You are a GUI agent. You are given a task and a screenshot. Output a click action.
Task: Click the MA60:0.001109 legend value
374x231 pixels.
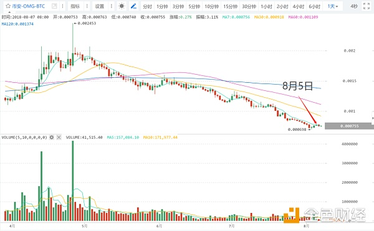click(303, 17)
